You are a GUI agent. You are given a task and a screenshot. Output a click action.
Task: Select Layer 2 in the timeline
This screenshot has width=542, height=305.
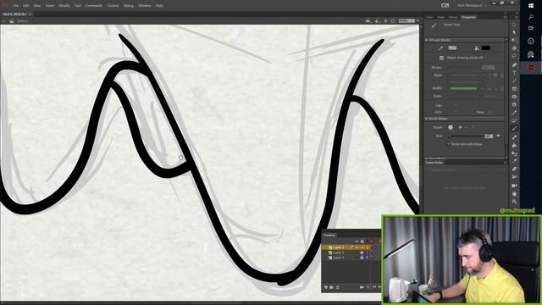click(x=338, y=252)
